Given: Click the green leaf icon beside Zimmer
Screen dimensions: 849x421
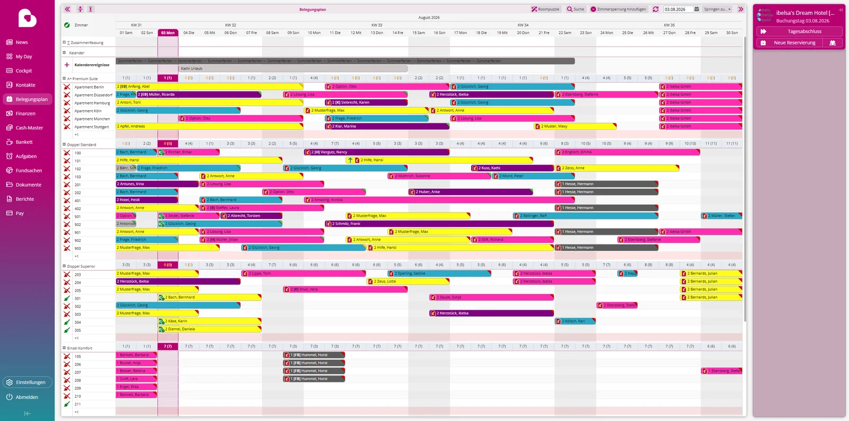Looking at the screenshot, I should pyautogui.click(x=67, y=25).
